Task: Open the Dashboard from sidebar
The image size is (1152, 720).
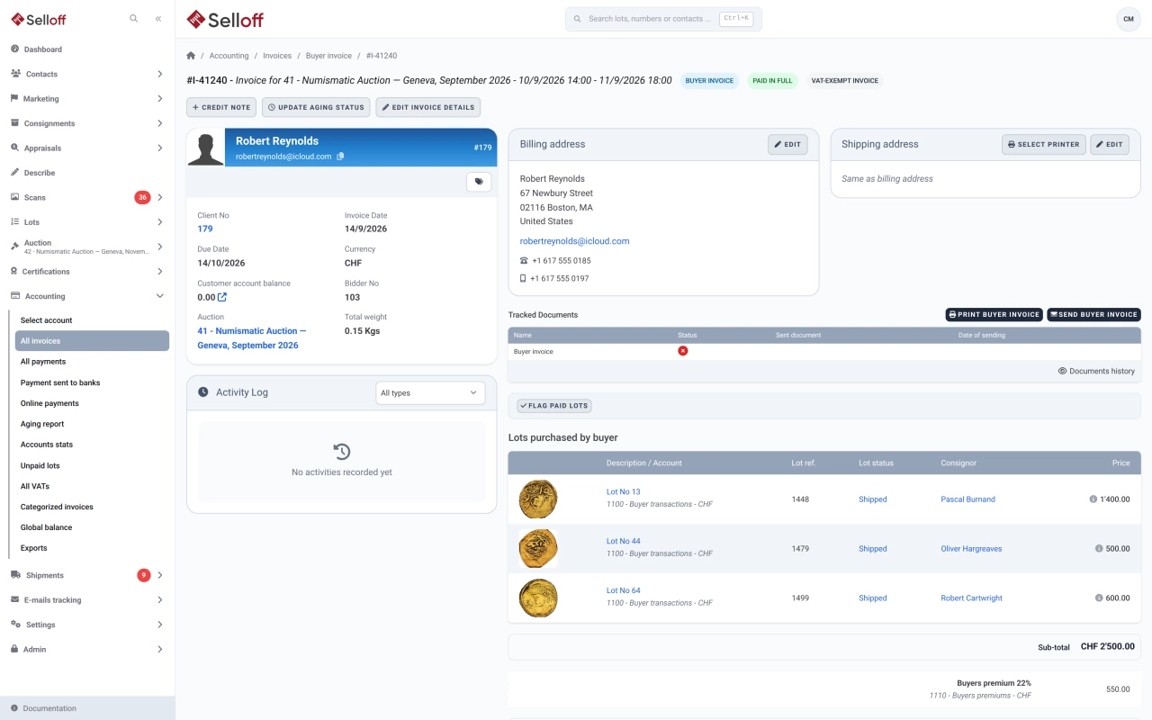Action: [x=87, y=49]
